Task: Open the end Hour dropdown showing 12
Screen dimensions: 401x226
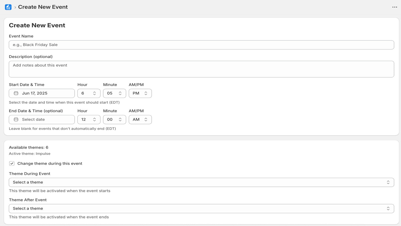Action: [x=89, y=120]
